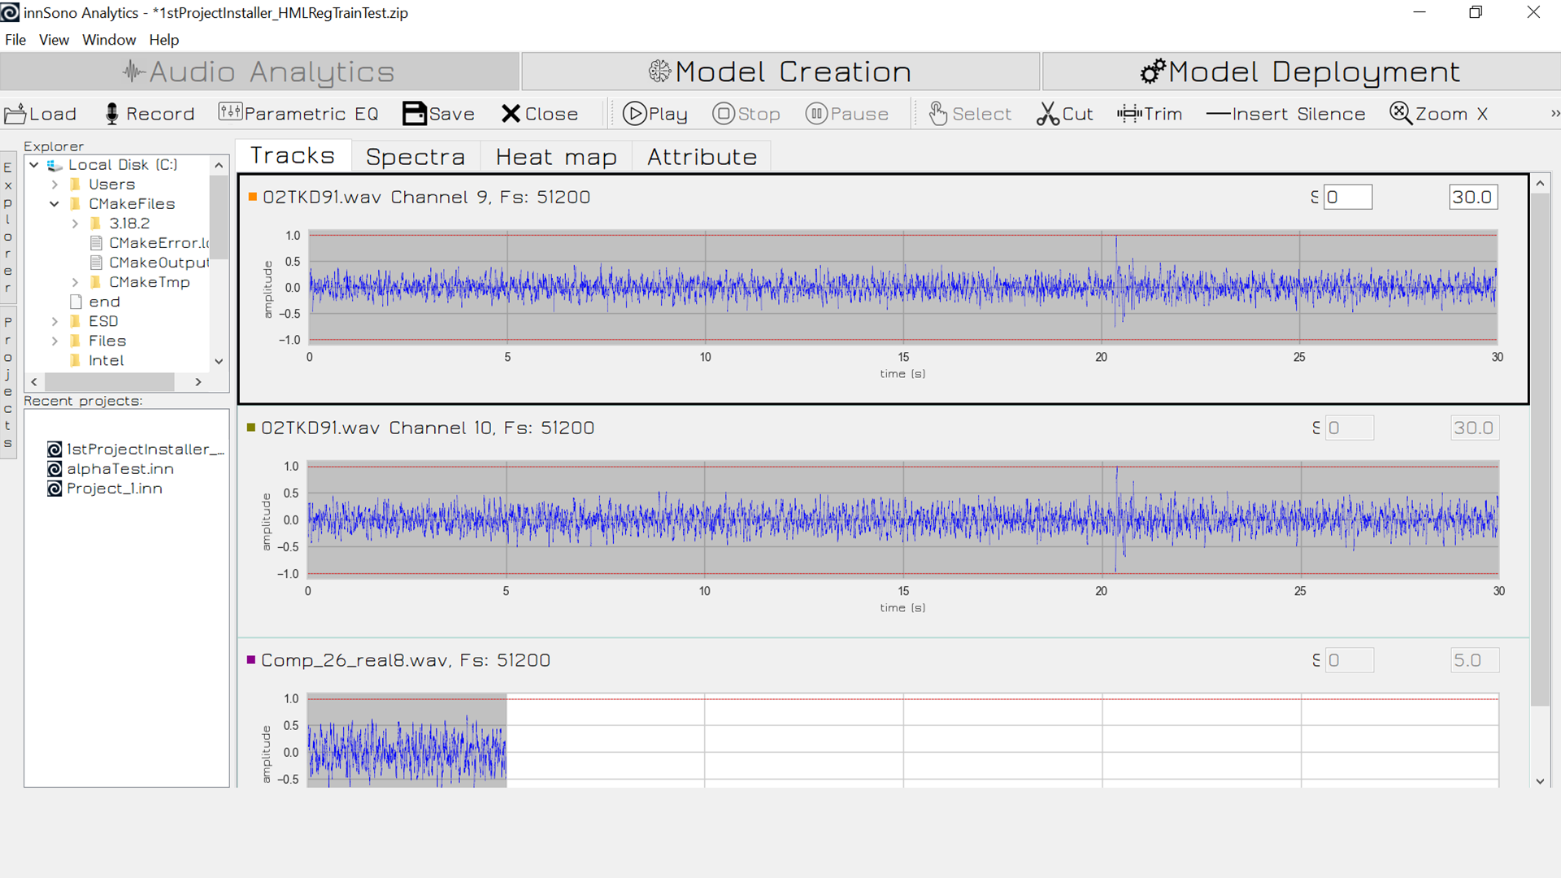Click the purple swatch of Comp_26_real8.wav

[x=251, y=660]
